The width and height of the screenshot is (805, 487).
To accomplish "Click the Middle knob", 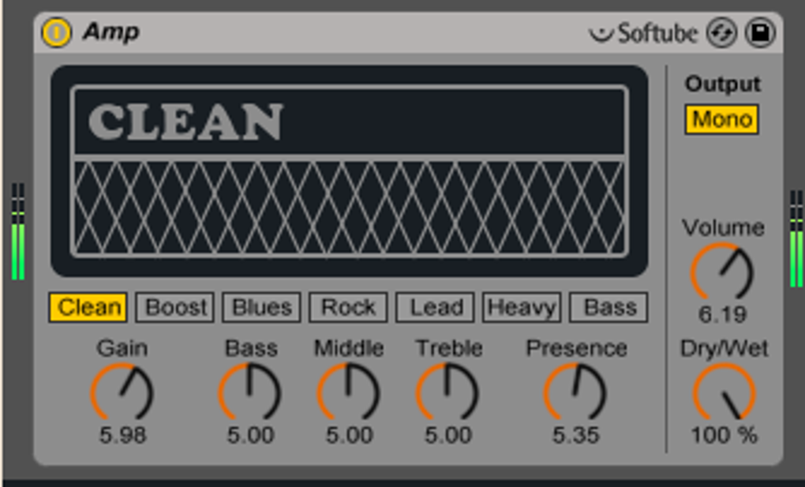I will tap(349, 393).
